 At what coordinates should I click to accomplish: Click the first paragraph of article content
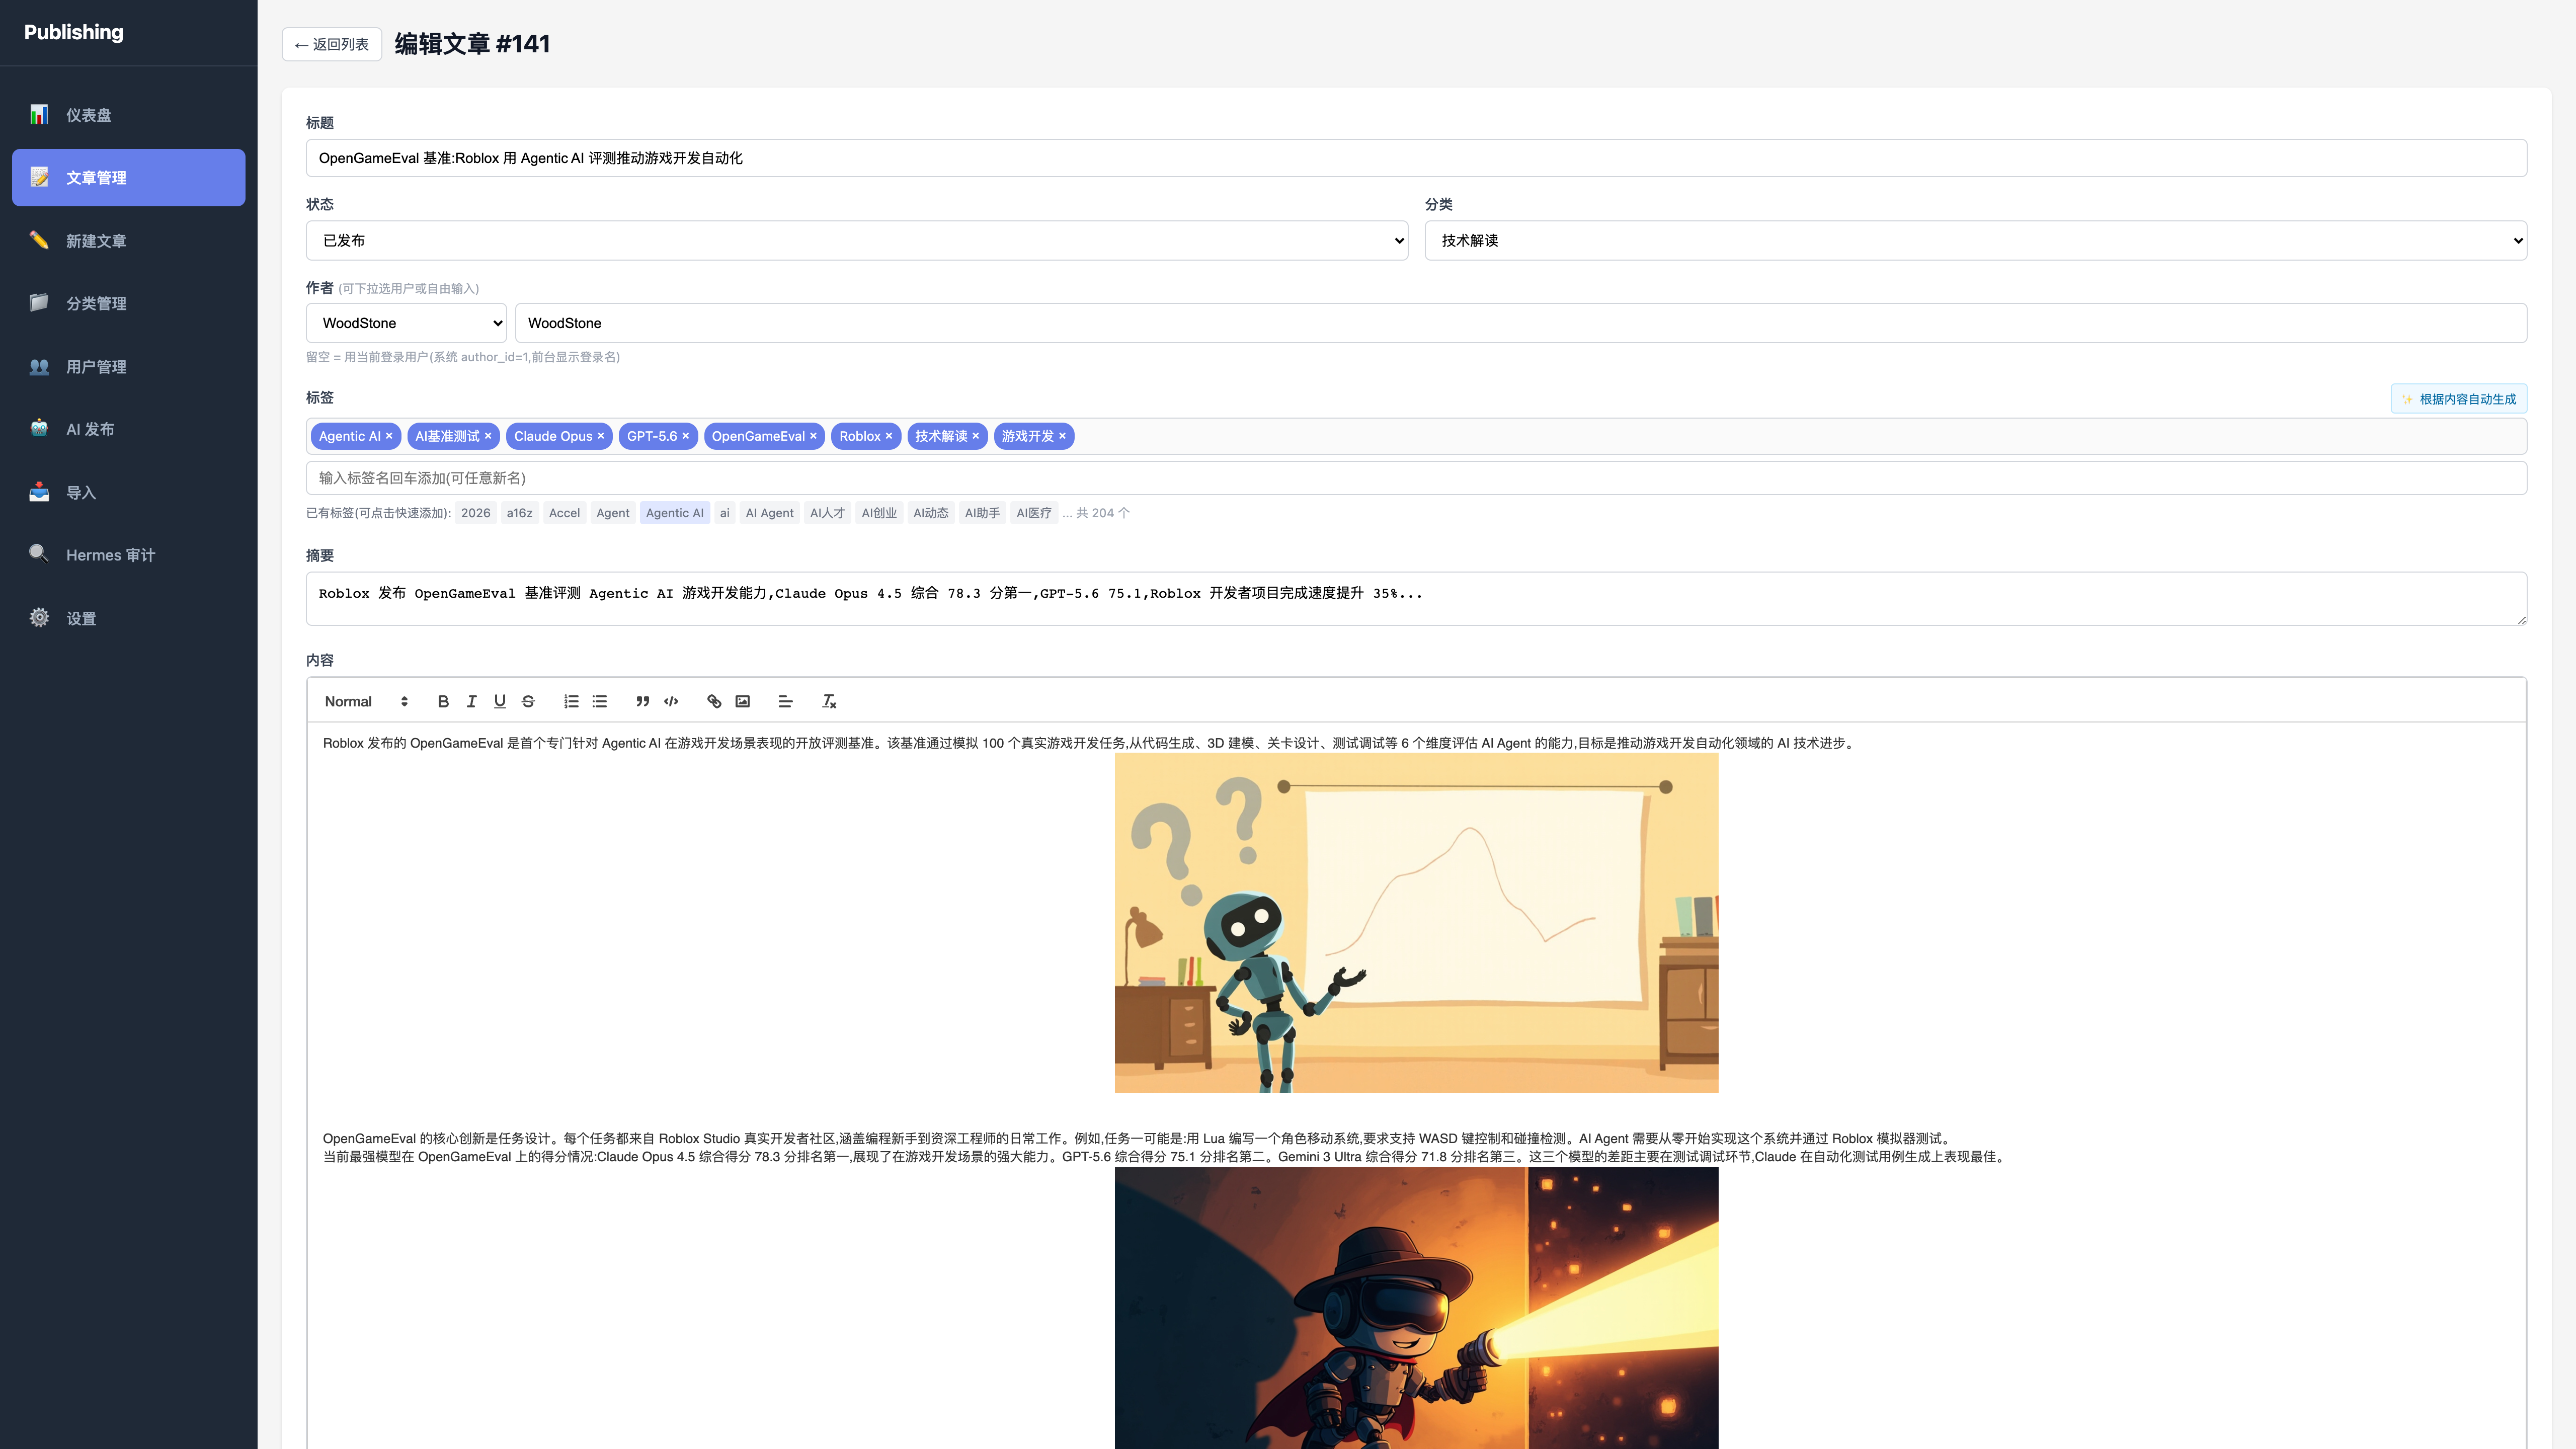(x=1090, y=743)
